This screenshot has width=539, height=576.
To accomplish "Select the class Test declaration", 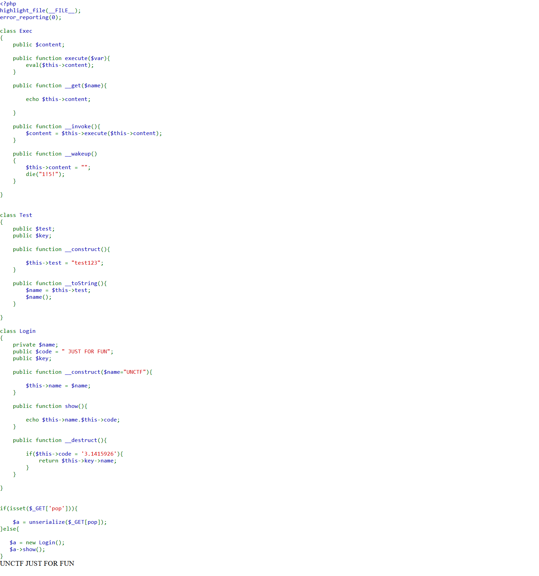I will click(x=16, y=215).
